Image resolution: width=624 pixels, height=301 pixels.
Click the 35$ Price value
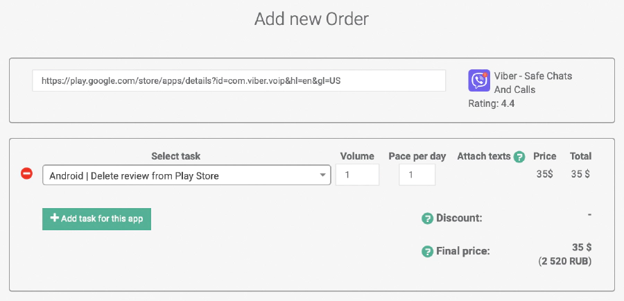(x=545, y=175)
